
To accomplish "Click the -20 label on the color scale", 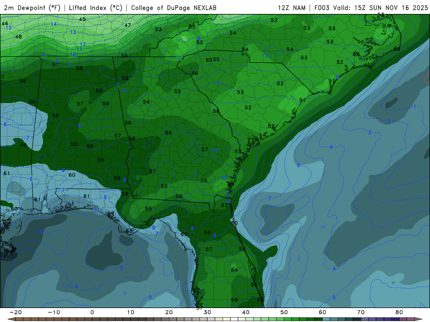I will [x=16, y=312].
